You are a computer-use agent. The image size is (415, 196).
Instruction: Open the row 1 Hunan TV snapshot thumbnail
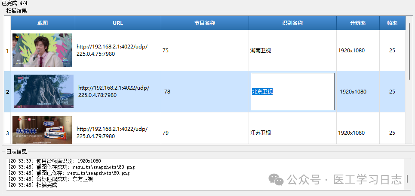coord(42,50)
